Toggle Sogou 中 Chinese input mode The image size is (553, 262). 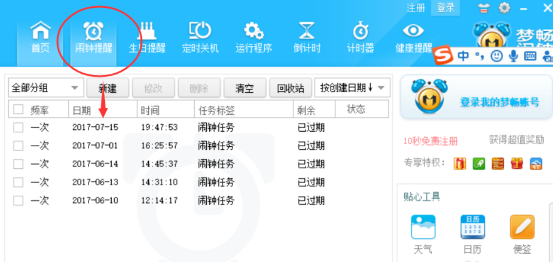463,56
